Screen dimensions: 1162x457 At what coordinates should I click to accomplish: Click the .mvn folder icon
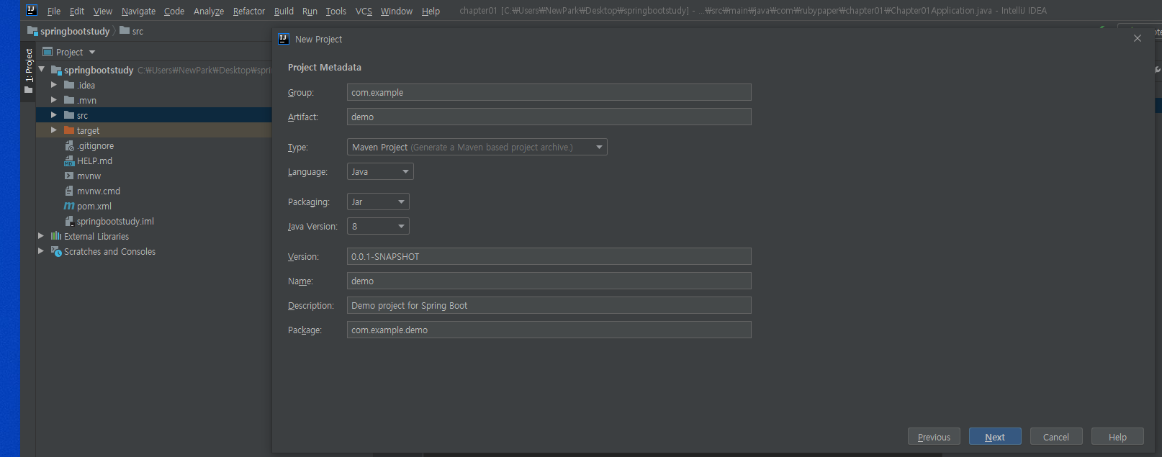tap(69, 100)
